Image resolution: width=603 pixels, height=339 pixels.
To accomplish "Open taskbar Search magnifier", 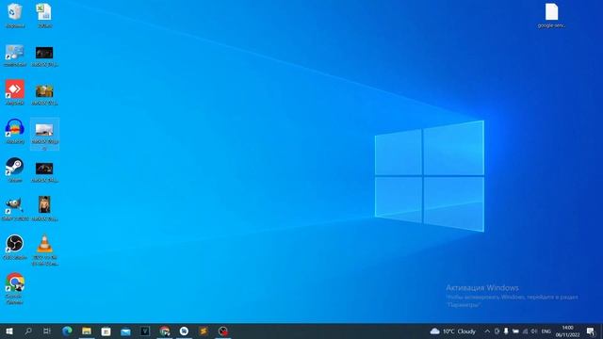I will click(x=28, y=331).
